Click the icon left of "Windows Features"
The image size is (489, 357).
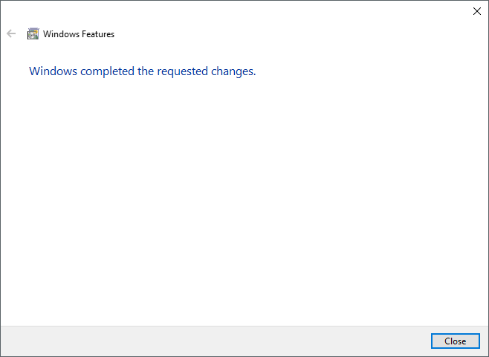coord(33,33)
